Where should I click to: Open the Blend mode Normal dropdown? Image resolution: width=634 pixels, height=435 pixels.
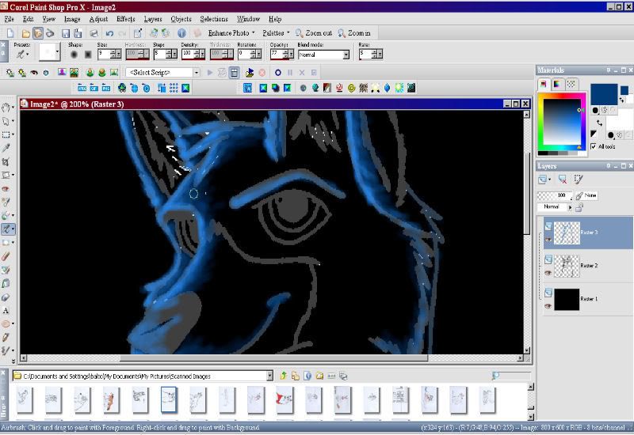tap(346, 55)
